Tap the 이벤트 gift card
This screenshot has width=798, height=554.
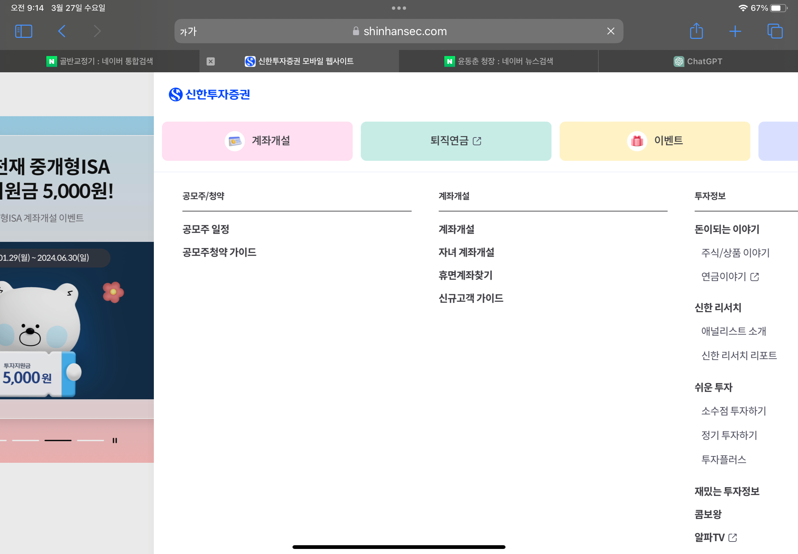[x=655, y=141]
